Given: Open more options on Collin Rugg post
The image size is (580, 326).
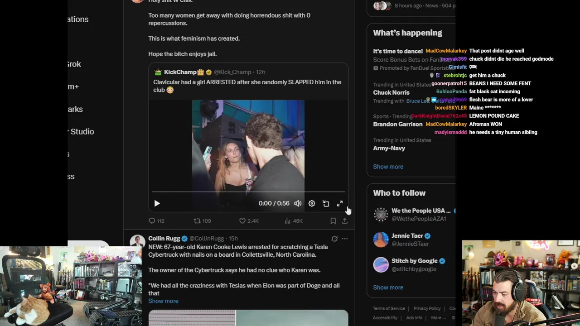Looking at the screenshot, I should click(x=345, y=239).
